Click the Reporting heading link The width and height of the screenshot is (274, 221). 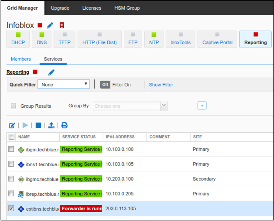tap(18, 72)
